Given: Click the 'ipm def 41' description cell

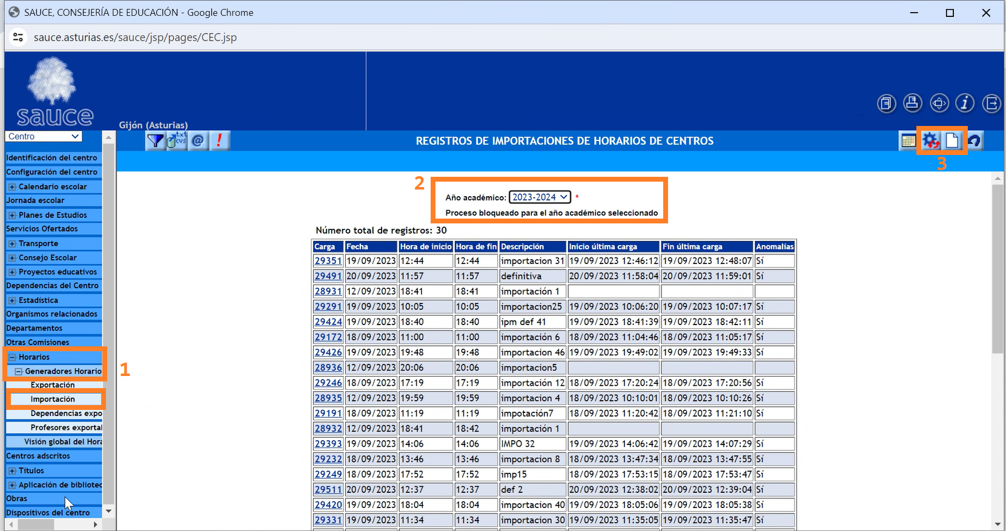Looking at the screenshot, I should (x=532, y=322).
